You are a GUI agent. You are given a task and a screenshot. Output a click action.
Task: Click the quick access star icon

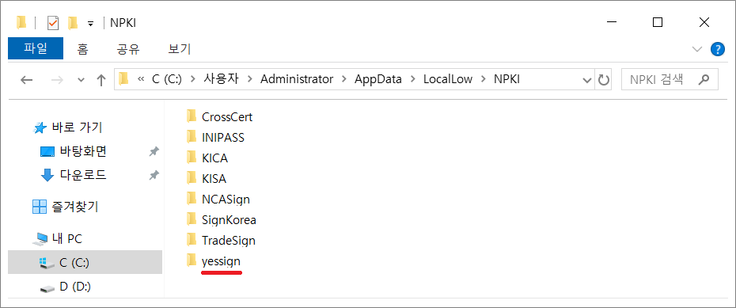(x=40, y=127)
